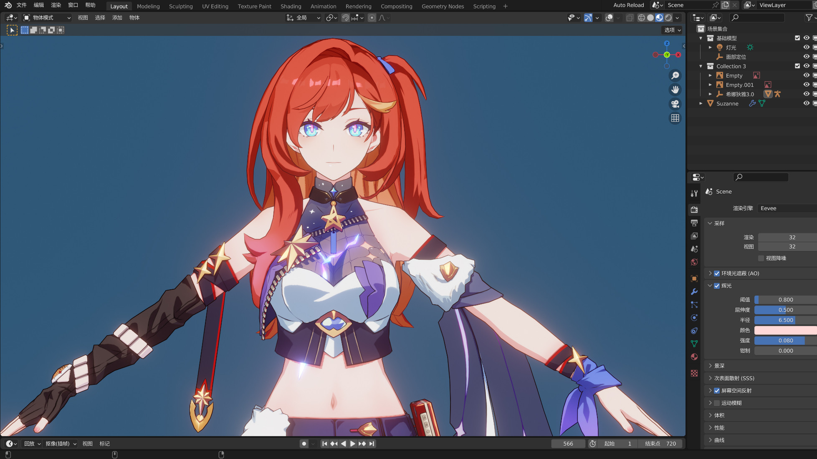
Task: Switch perspective/orthographic grid icon
Action: pyautogui.click(x=675, y=118)
